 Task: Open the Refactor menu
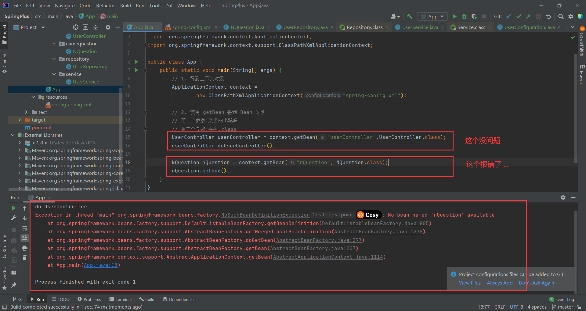105,5
